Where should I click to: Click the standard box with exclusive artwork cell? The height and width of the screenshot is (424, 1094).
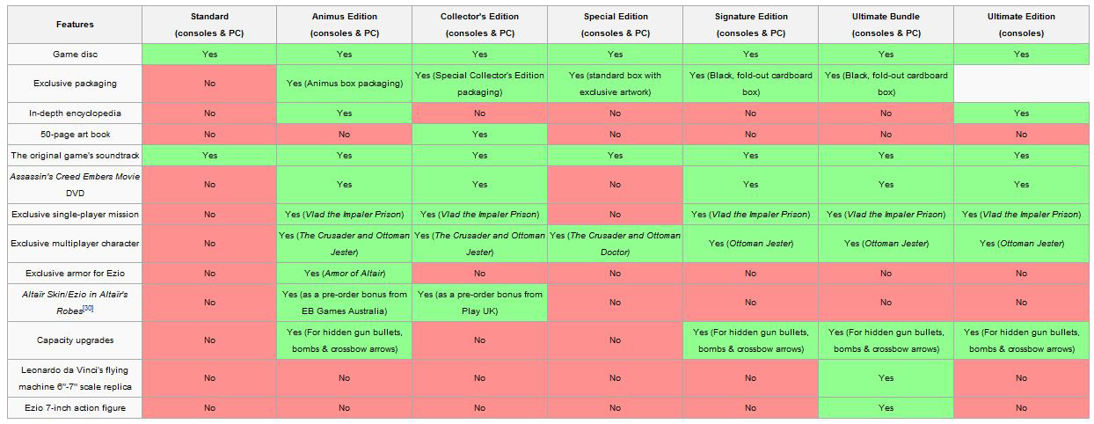tap(615, 84)
